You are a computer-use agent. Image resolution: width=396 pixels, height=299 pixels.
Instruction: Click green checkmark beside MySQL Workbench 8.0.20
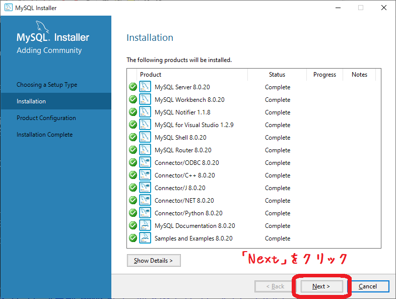[x=133, y=99]
